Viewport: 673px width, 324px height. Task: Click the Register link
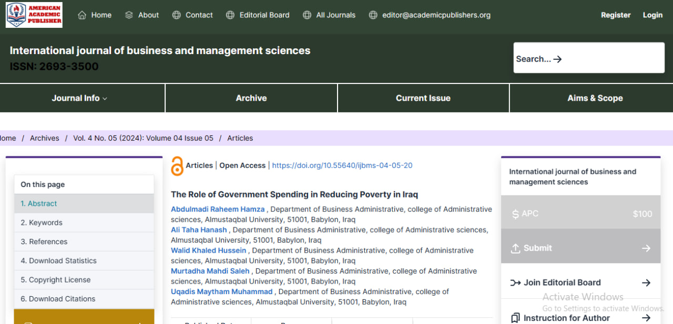click(616, 15)
